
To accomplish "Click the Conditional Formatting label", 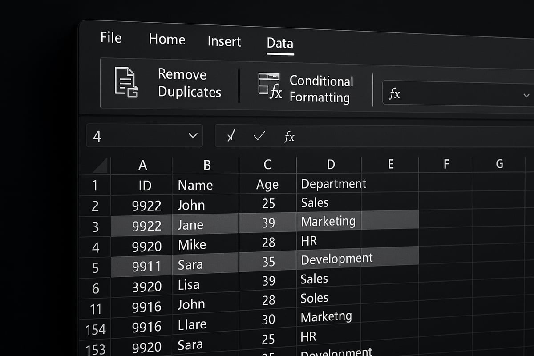I will click(321, 89).
